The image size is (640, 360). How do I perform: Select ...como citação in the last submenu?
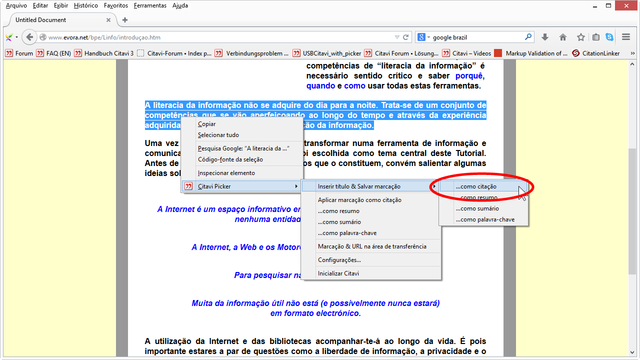click(x=483, y=186)
